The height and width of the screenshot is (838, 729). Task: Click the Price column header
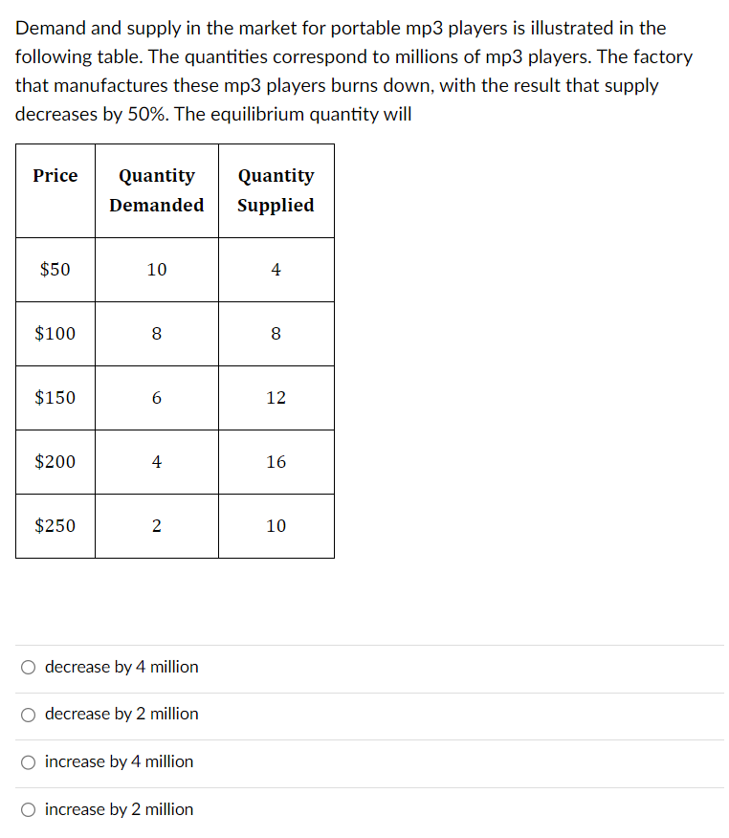(x=55, y=176)
